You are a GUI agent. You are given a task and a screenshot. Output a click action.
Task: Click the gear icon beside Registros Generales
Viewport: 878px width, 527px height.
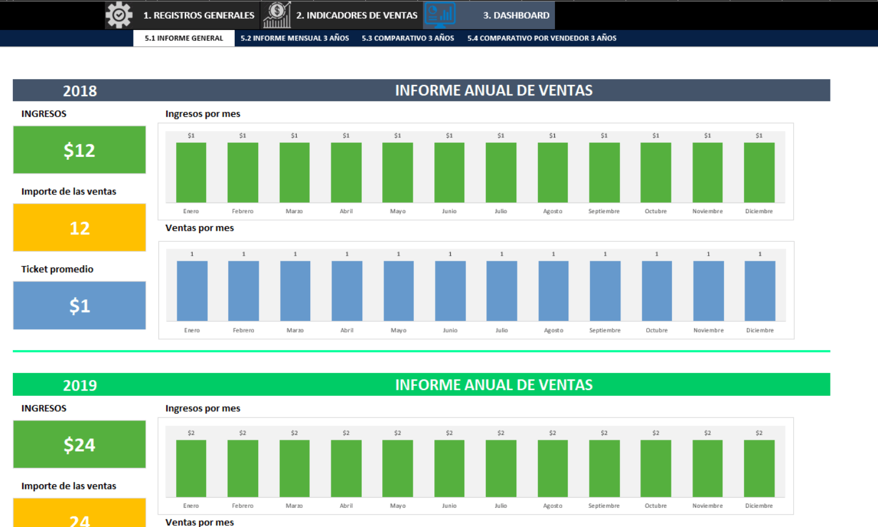click(119, 15)
